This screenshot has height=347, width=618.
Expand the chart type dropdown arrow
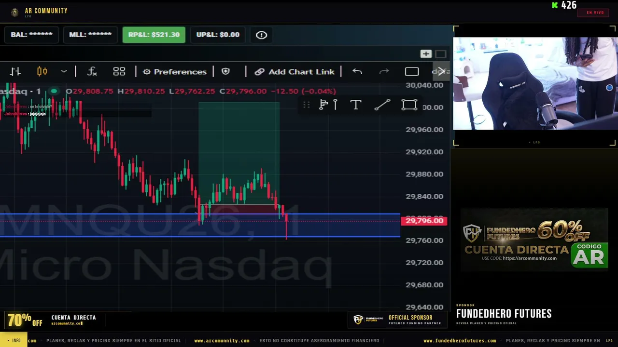pos(64,72)
